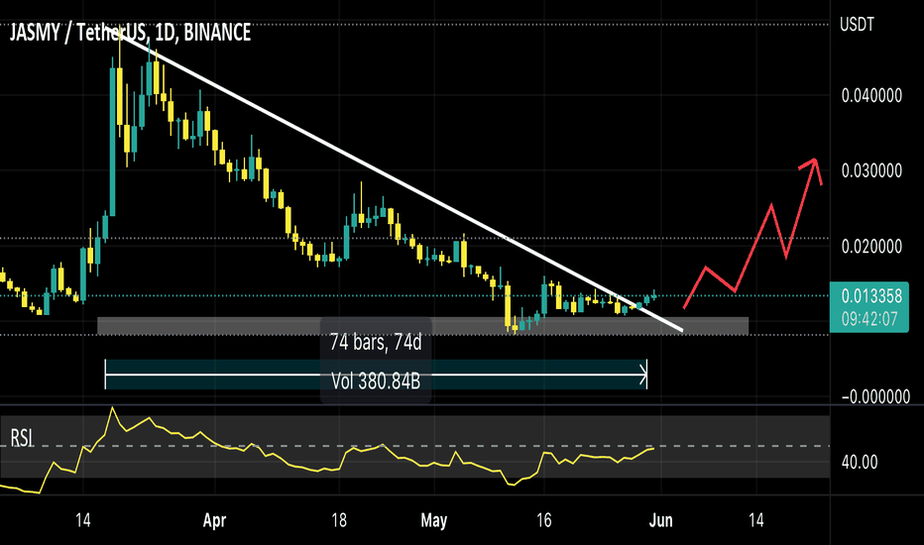924x545 pixels.
Task: Click the 14 March date label
Action: (x=83, y=520)
